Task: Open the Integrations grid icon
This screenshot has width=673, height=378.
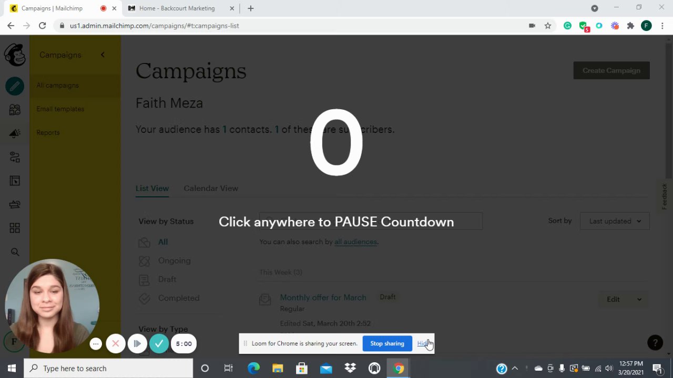Action: pyautogui.click(x=15, y=228)
